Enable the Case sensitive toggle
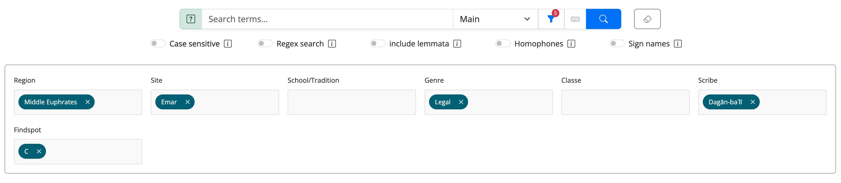 click(158, 44)
